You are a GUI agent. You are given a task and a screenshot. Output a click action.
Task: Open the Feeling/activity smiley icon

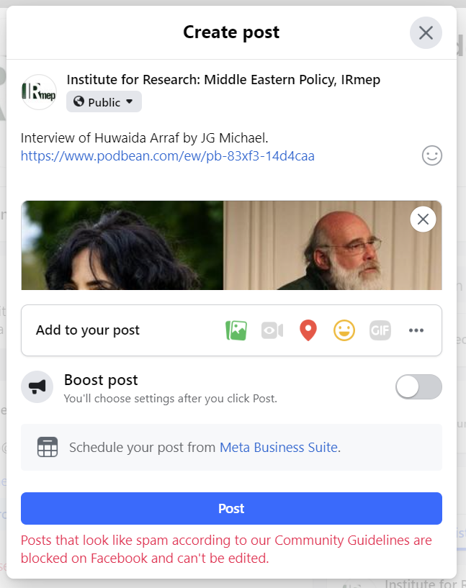tap(344, 330)
